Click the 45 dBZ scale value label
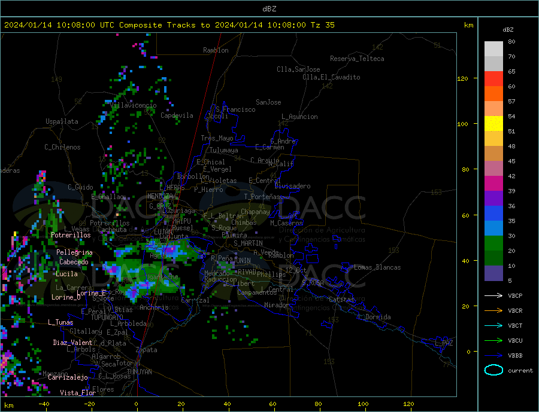The image size is (539, 412). coord(512,161)
